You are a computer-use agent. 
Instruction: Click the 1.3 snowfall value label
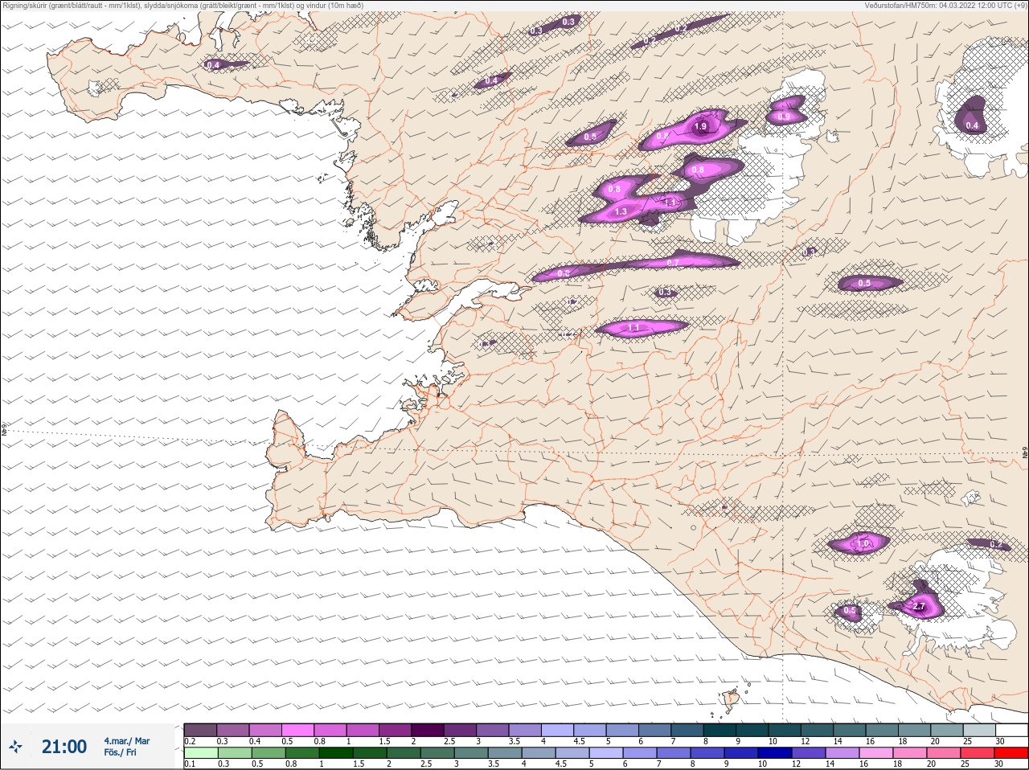pos(621,212)
